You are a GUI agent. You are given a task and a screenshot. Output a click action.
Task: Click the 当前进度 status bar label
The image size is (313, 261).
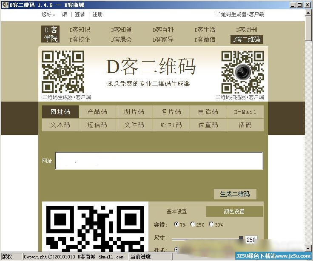pyautogui.click(x=140, y=257)
